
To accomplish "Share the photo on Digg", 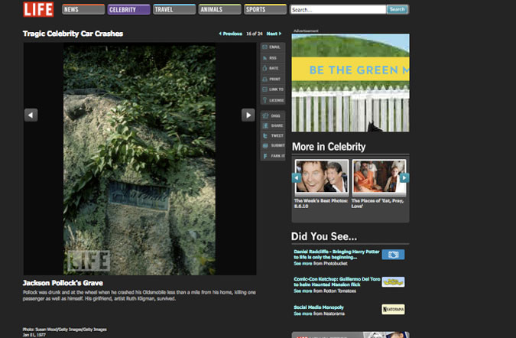I will point(273,115).
